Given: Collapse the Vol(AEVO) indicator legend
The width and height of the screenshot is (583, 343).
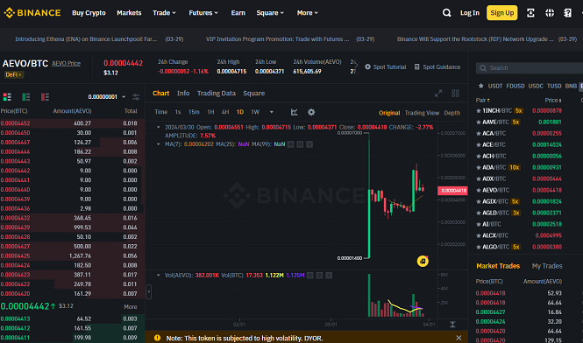Looking at the screenshot, I should pyautogui.click(x=159, y=276).
